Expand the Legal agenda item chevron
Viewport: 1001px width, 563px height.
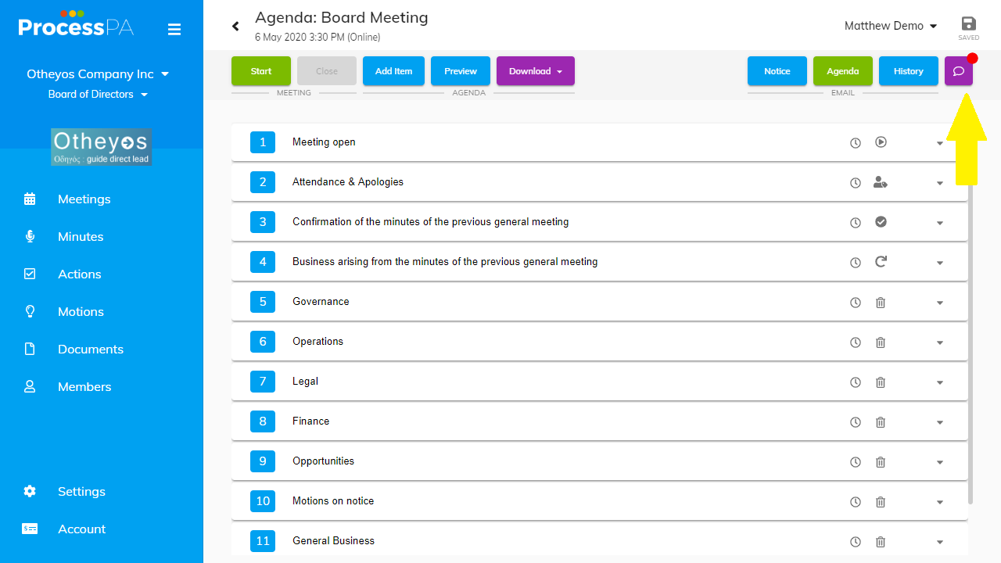(940, 382)
